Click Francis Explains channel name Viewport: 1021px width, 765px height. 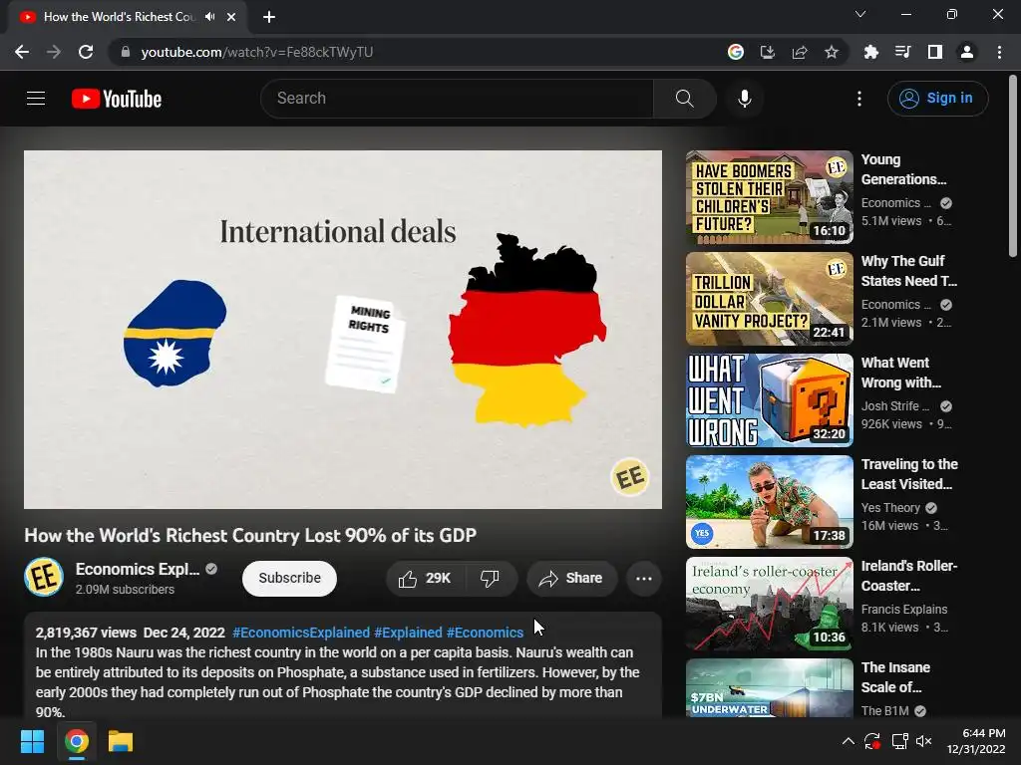point(903,609)
